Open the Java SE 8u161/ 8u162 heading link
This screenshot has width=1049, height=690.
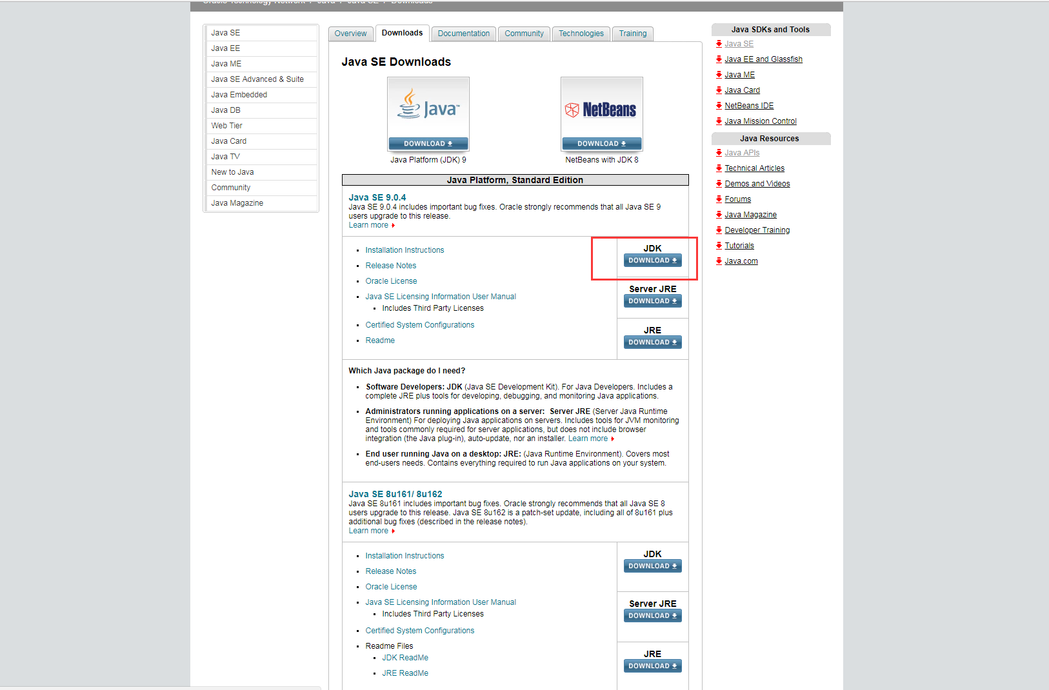click(x=395, y=494)
